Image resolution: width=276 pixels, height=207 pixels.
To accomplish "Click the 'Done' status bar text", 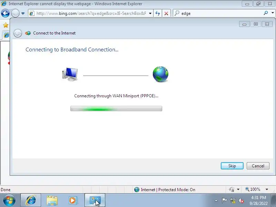I will (6, 189).
